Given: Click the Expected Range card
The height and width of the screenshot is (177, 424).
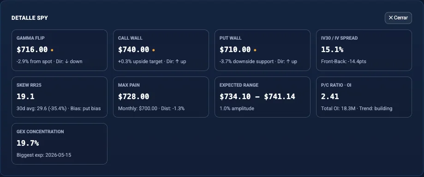Looking at the screenshot, I should point(263,97).
